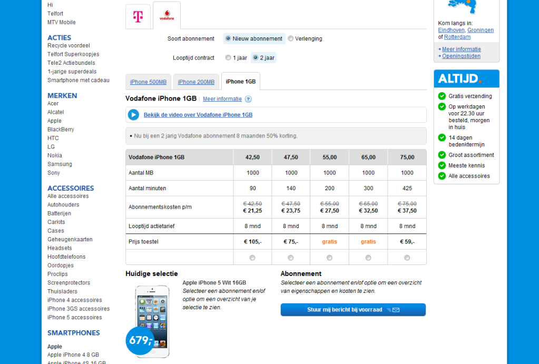Click the iPhone 5 product thumbnail
This screenshot has width=539, height=364.
[x=152, y=322]
